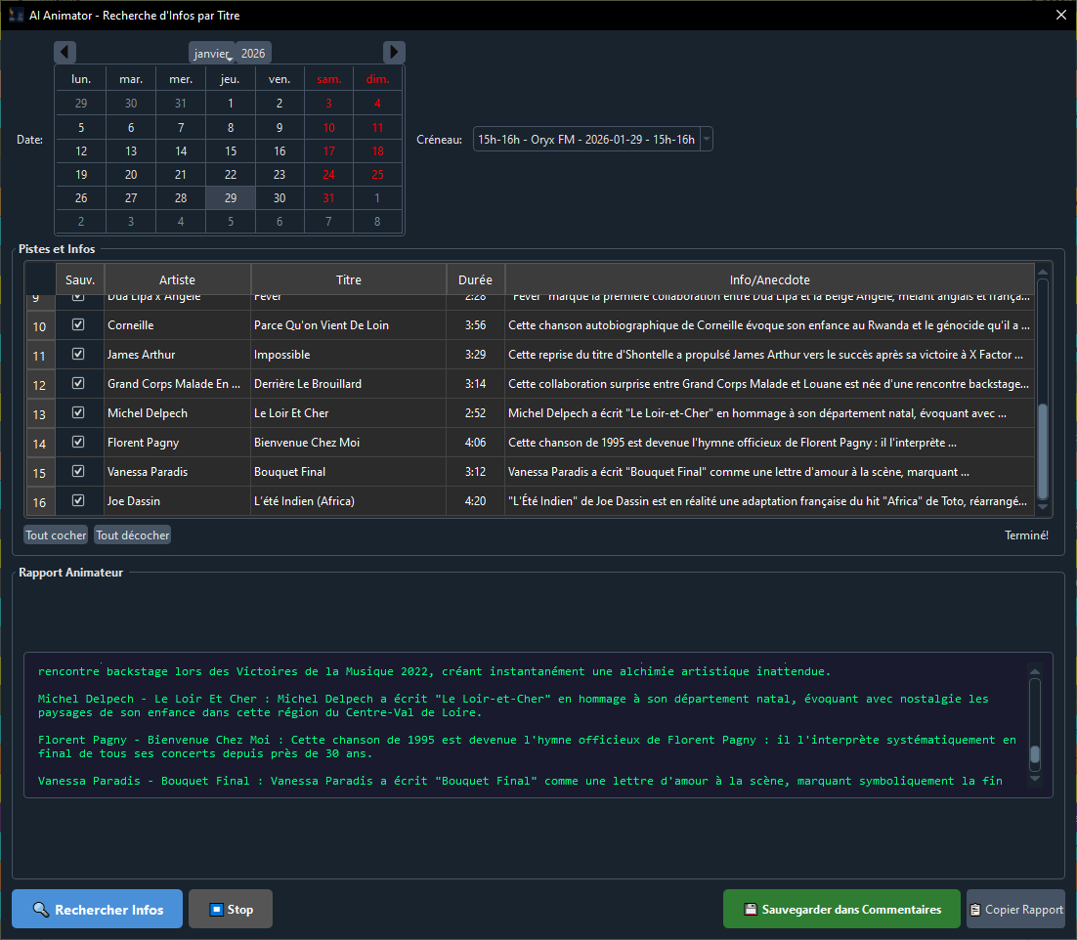Screen dimensions: 1077x940
Task: Click the clipboard icon on Copier Rapport
Action: [x=975, y=910]
